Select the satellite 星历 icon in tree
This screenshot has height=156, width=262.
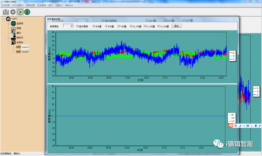point(14,33)
